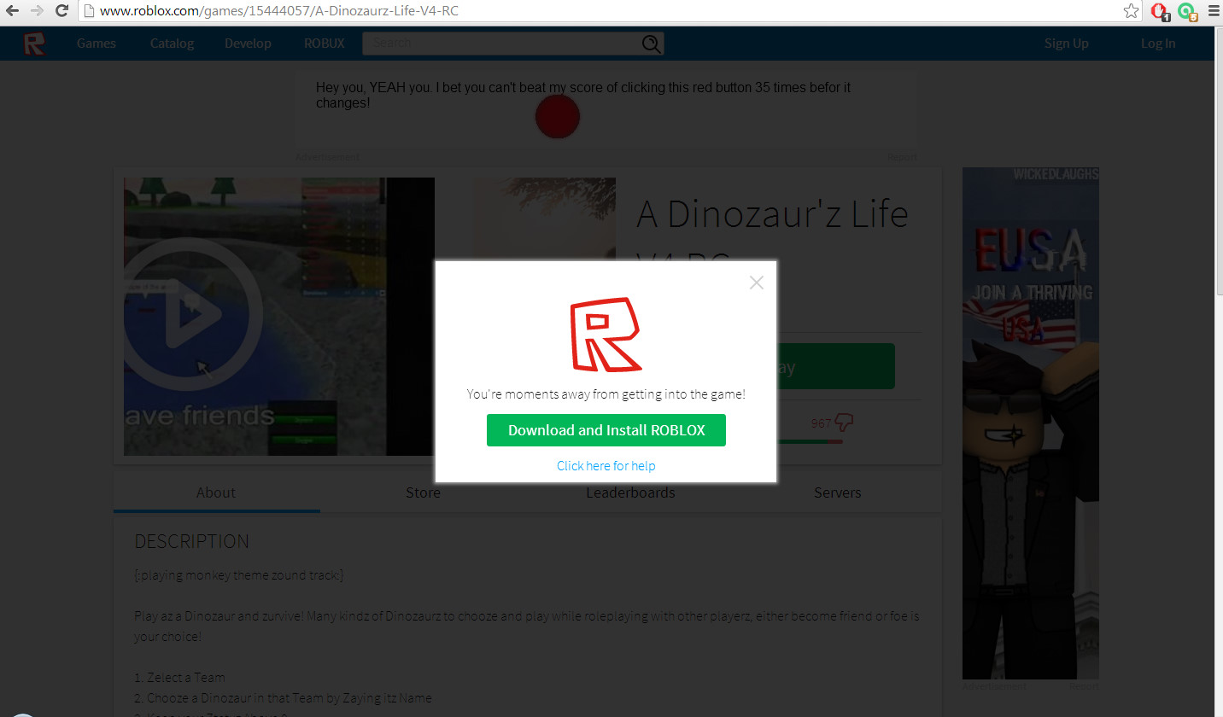Open the green extension icon in toolbar

1187,12
